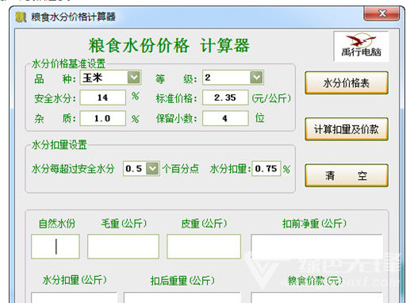Open the 水分价格表 button
Image resolution: width=414 pixels, height=303 pixels.
(x=347, y=83)
